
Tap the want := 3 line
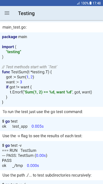click(14, 82)
